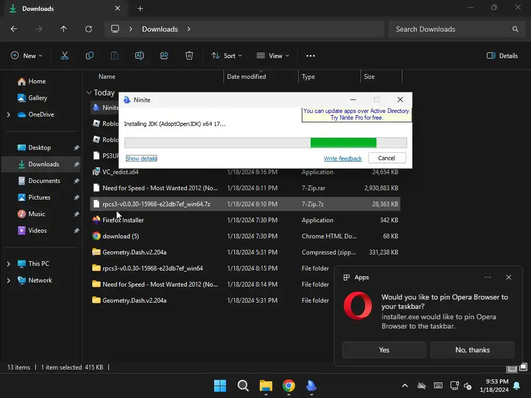This screenshot has height=398, width=531.
Task: Refresh the Downloads folder
Action: [89, 29]
